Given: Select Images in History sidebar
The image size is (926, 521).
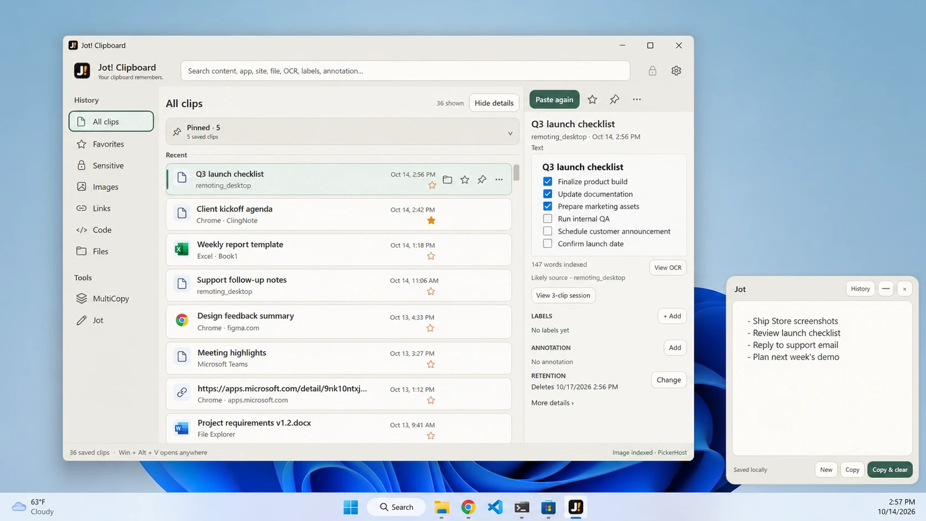Looking at the screenshot, I should point(111,187).
